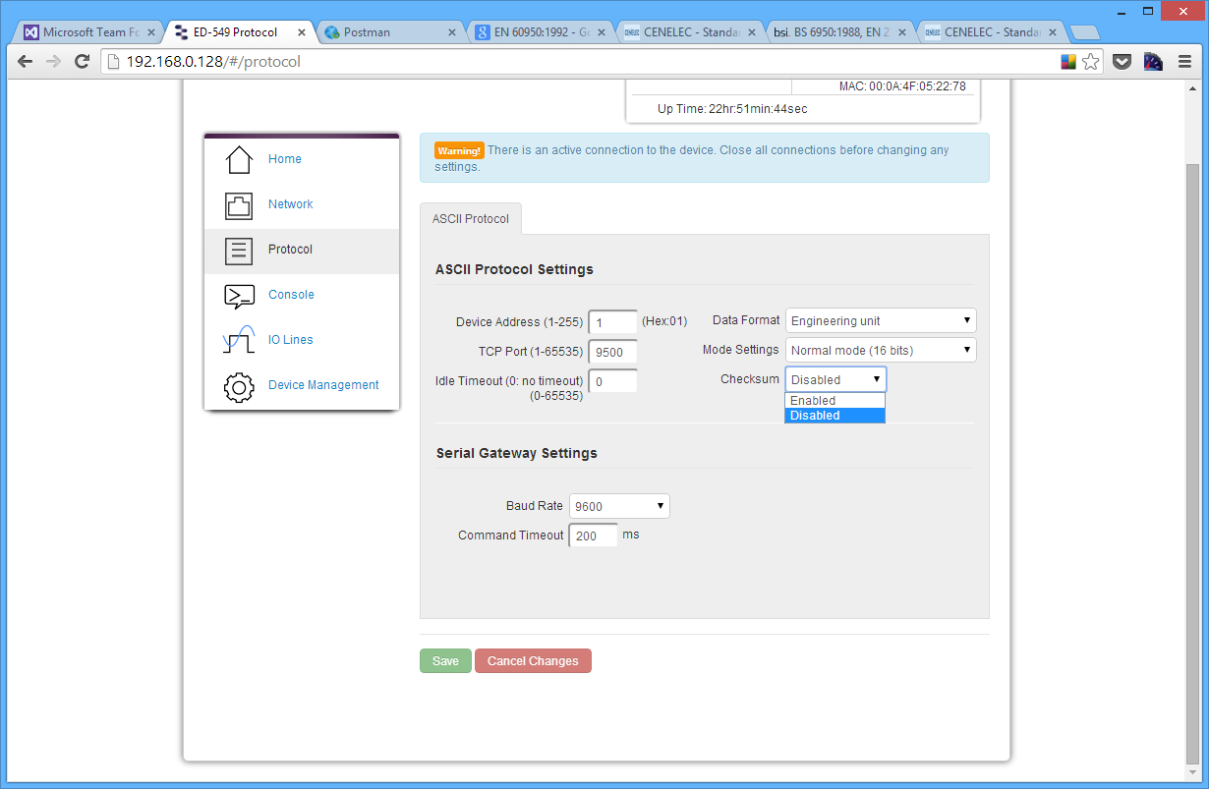Open Device Management gear icon
This screenshot has width=1209, height=789.
[237, 386]
